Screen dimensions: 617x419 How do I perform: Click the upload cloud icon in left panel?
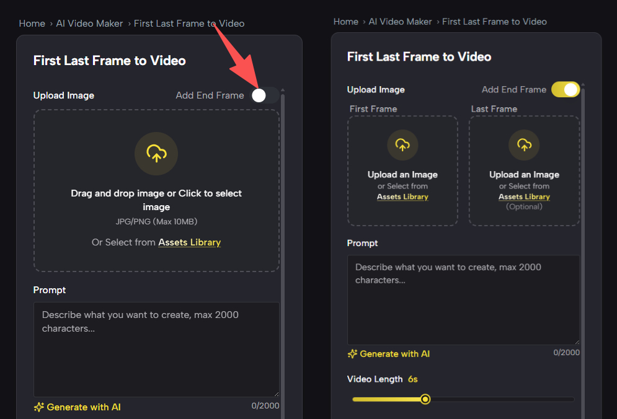tap(156, 153)
